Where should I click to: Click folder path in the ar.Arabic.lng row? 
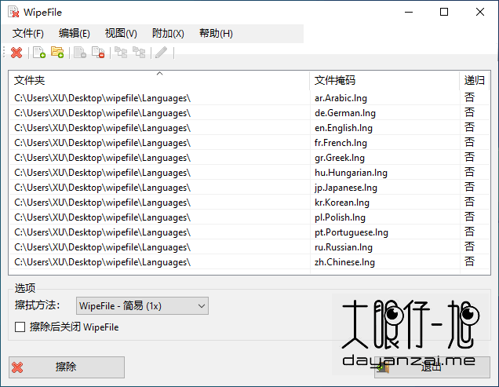click(103, 98)
